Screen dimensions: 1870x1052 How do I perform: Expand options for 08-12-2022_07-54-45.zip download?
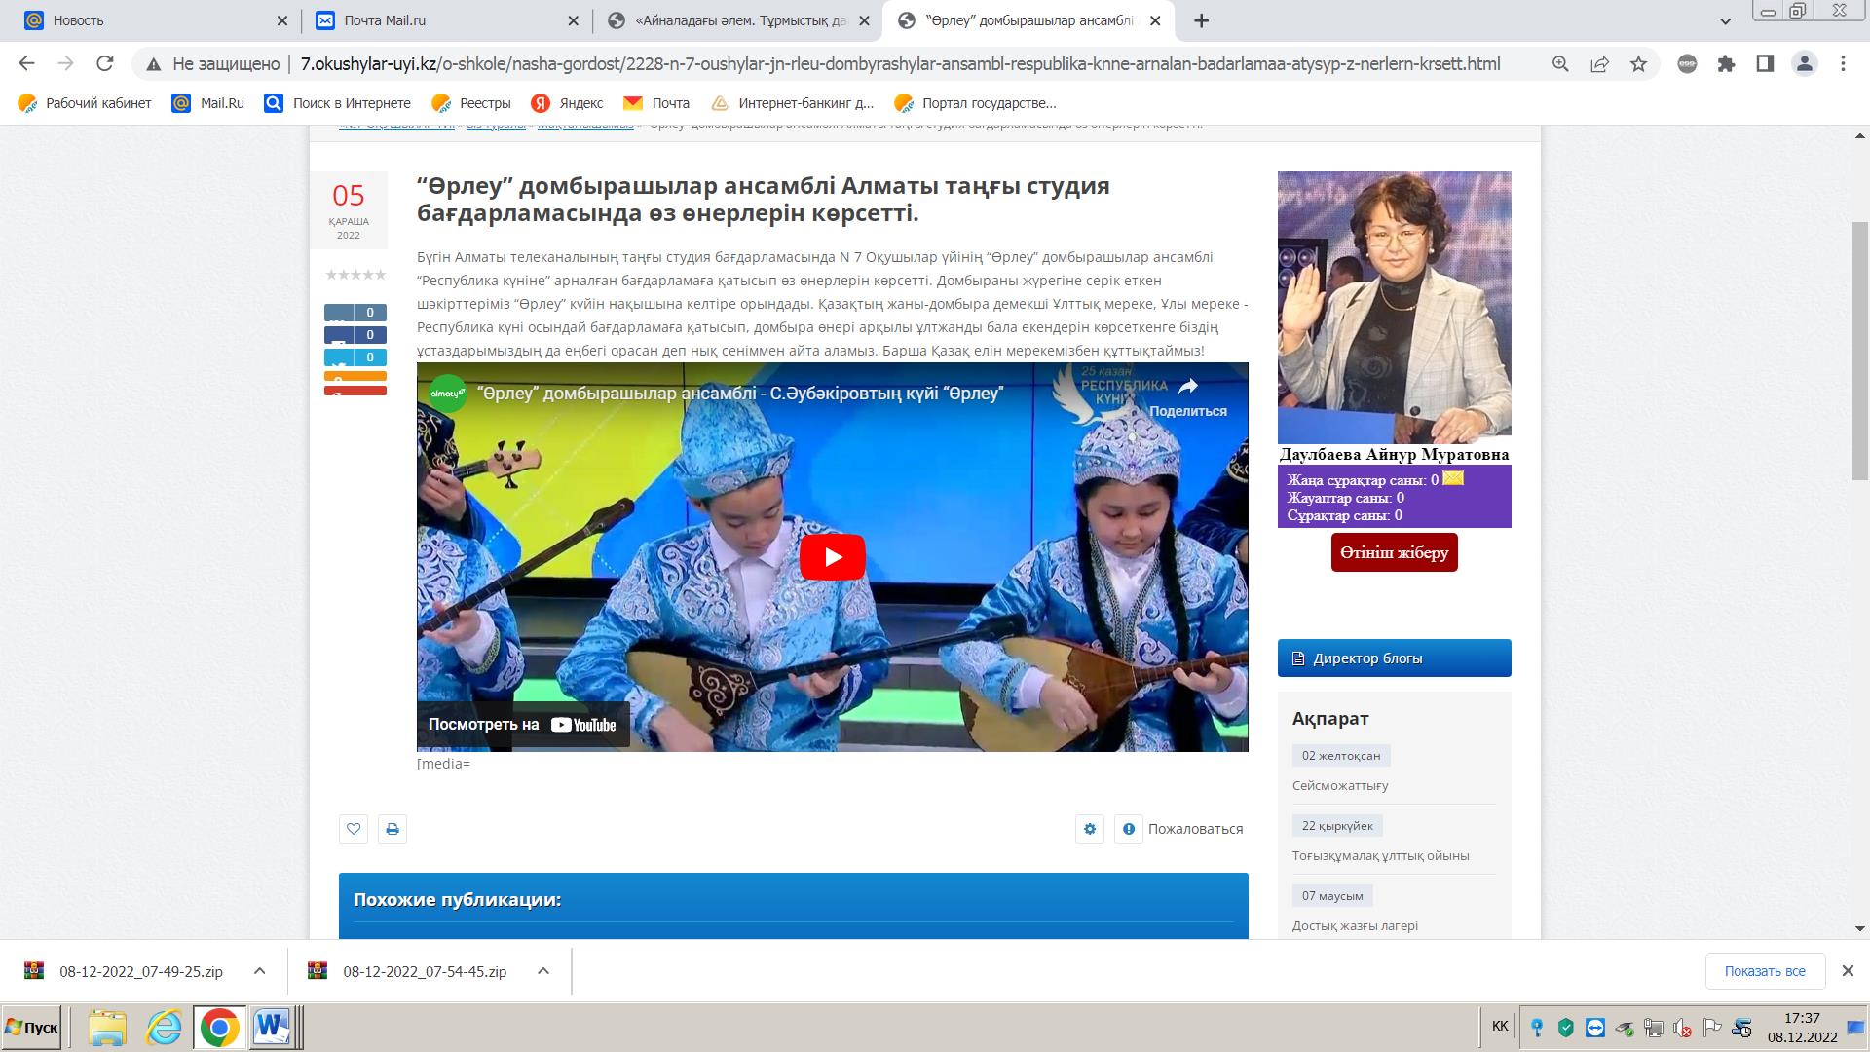(543, 971)
